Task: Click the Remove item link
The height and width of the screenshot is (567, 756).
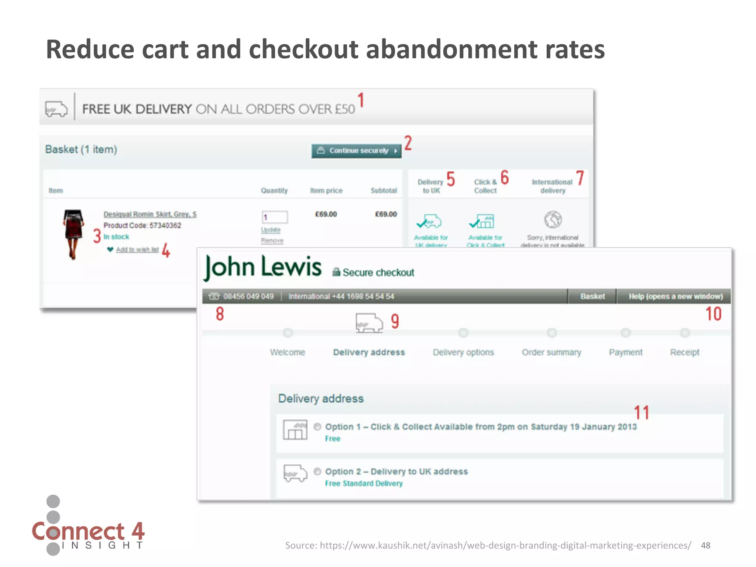Action: 272,241
